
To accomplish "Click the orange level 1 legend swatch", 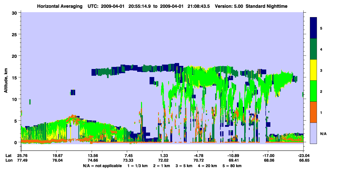I will tap(313, 112).
